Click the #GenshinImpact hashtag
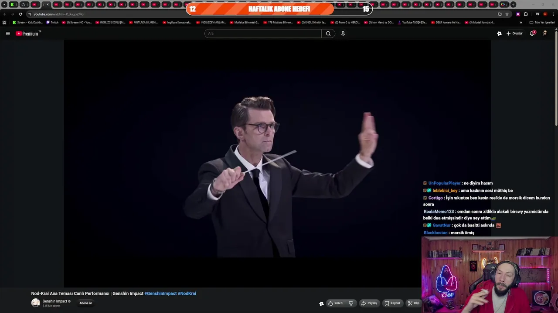This screenshot has height=313, width=558. pyautogui.click(x=160, y=293)
